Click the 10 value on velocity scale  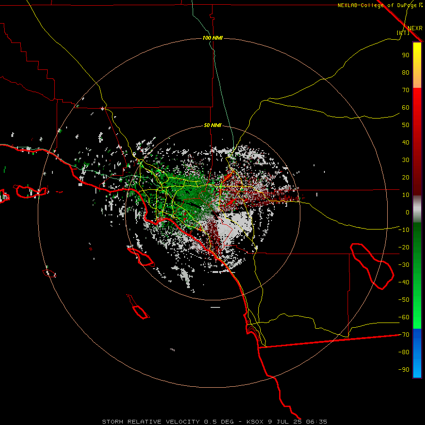(x=406, y=195)
